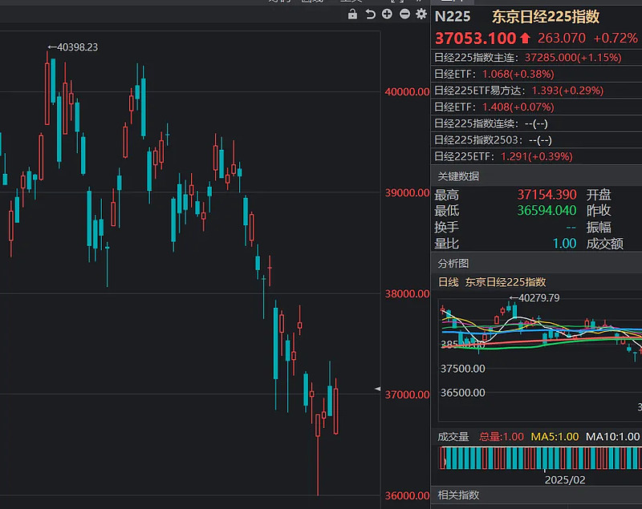The image size is (642, 509).
Task: Collapse the 分析图 section header
Action: (453, 263)
